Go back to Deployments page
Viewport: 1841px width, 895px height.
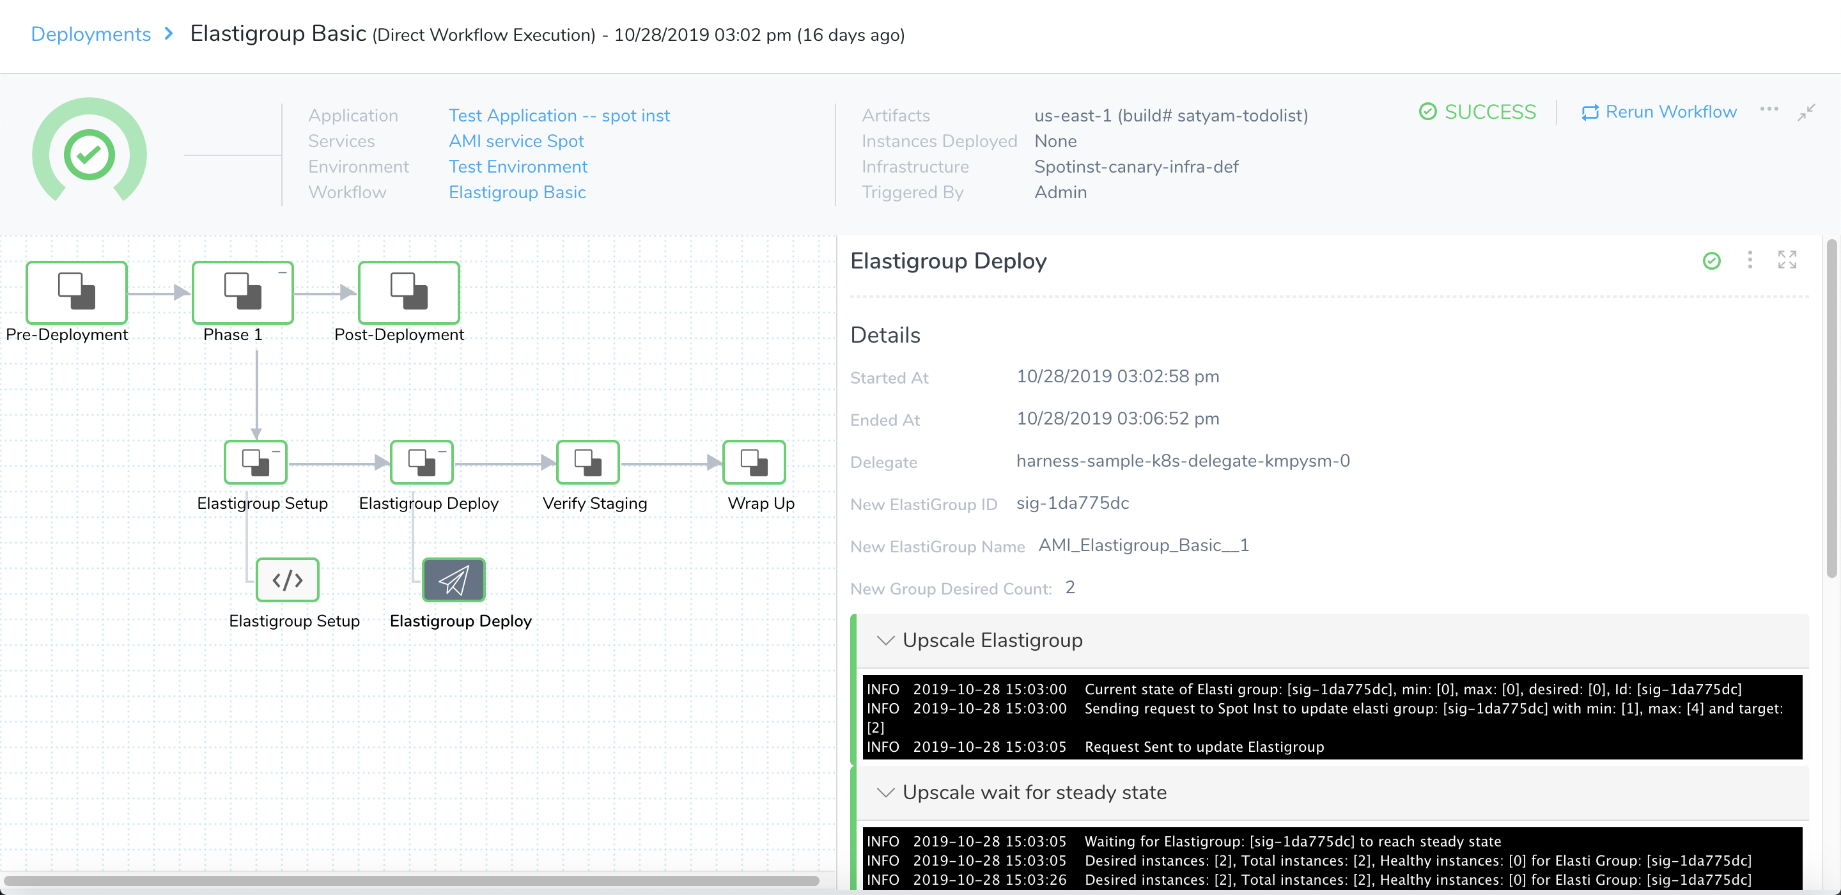click(91, 35)
